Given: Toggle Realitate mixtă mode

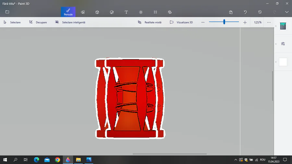Looking at the screenshot, I should pyautogui.click(x=150, y=22).
